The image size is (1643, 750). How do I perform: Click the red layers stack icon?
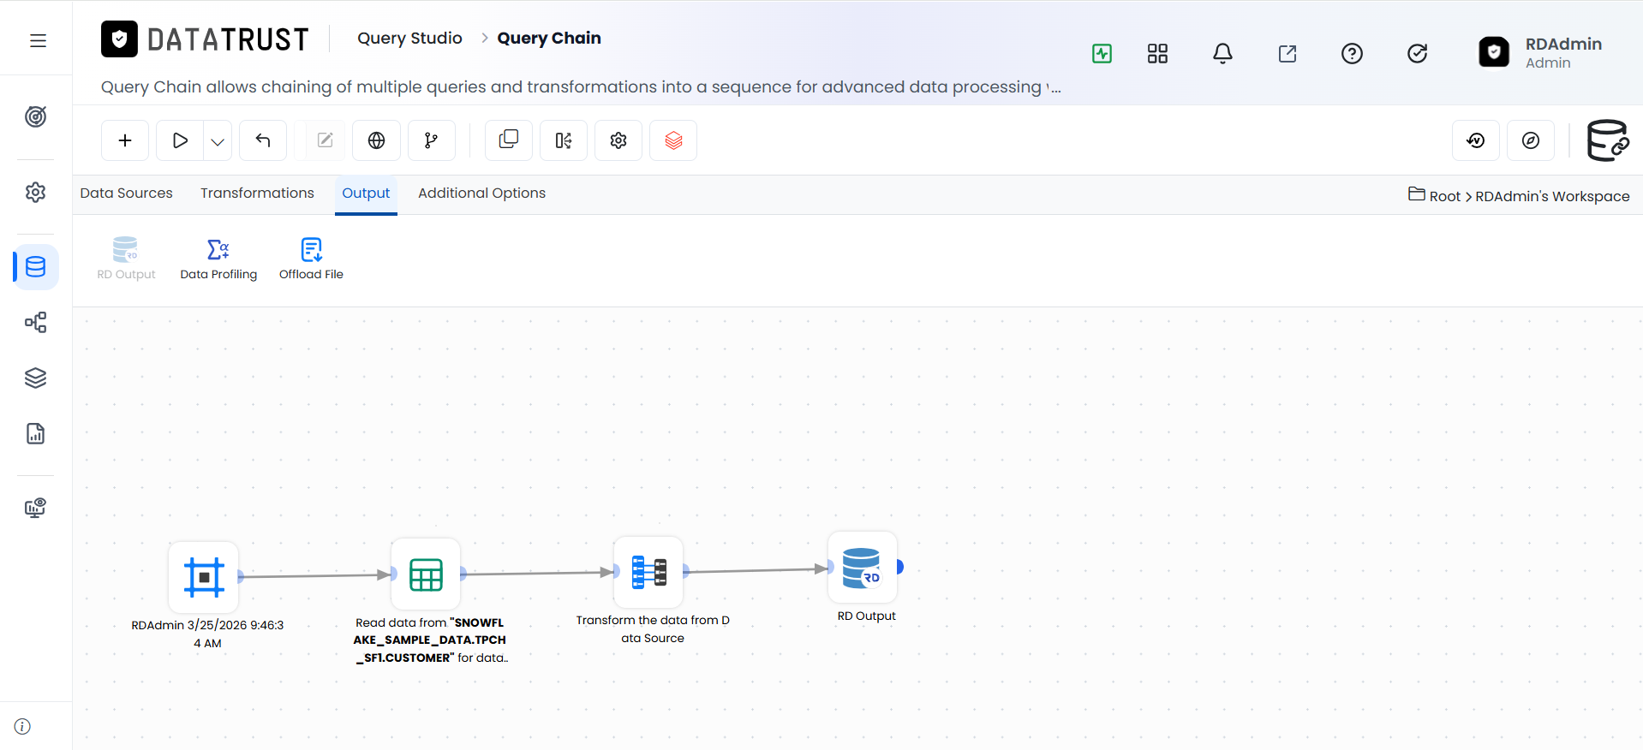pos(673,140)
